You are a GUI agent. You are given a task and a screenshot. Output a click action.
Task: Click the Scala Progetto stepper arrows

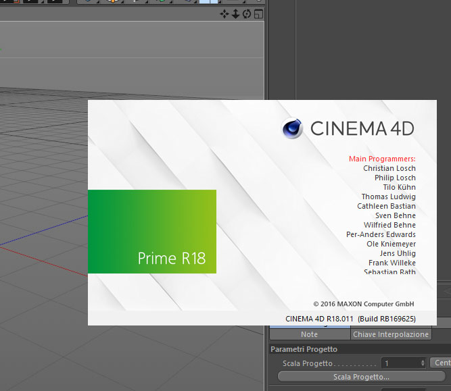click(423, 363)
